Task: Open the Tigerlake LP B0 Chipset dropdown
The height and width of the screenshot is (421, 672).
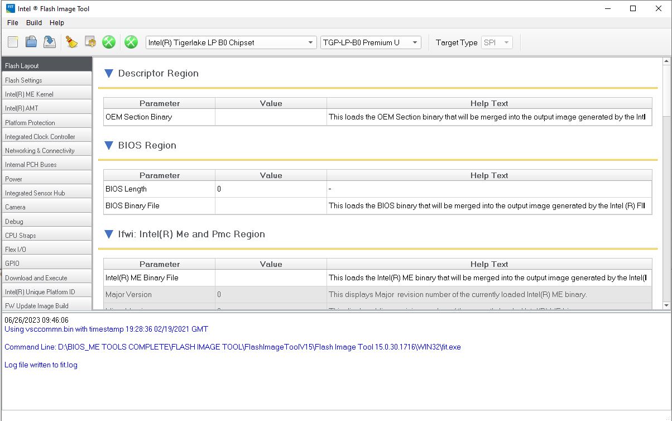Action: tap(231, 42)
